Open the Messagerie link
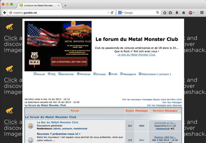The width and height of the screenshot is (206, 143). tap(129, 74)
